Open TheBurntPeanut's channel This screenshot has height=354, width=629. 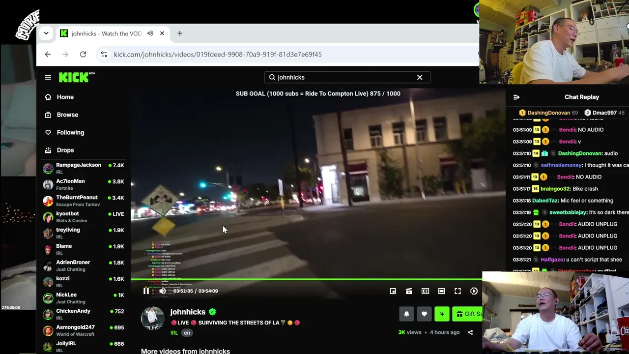[x=84, y=201]
